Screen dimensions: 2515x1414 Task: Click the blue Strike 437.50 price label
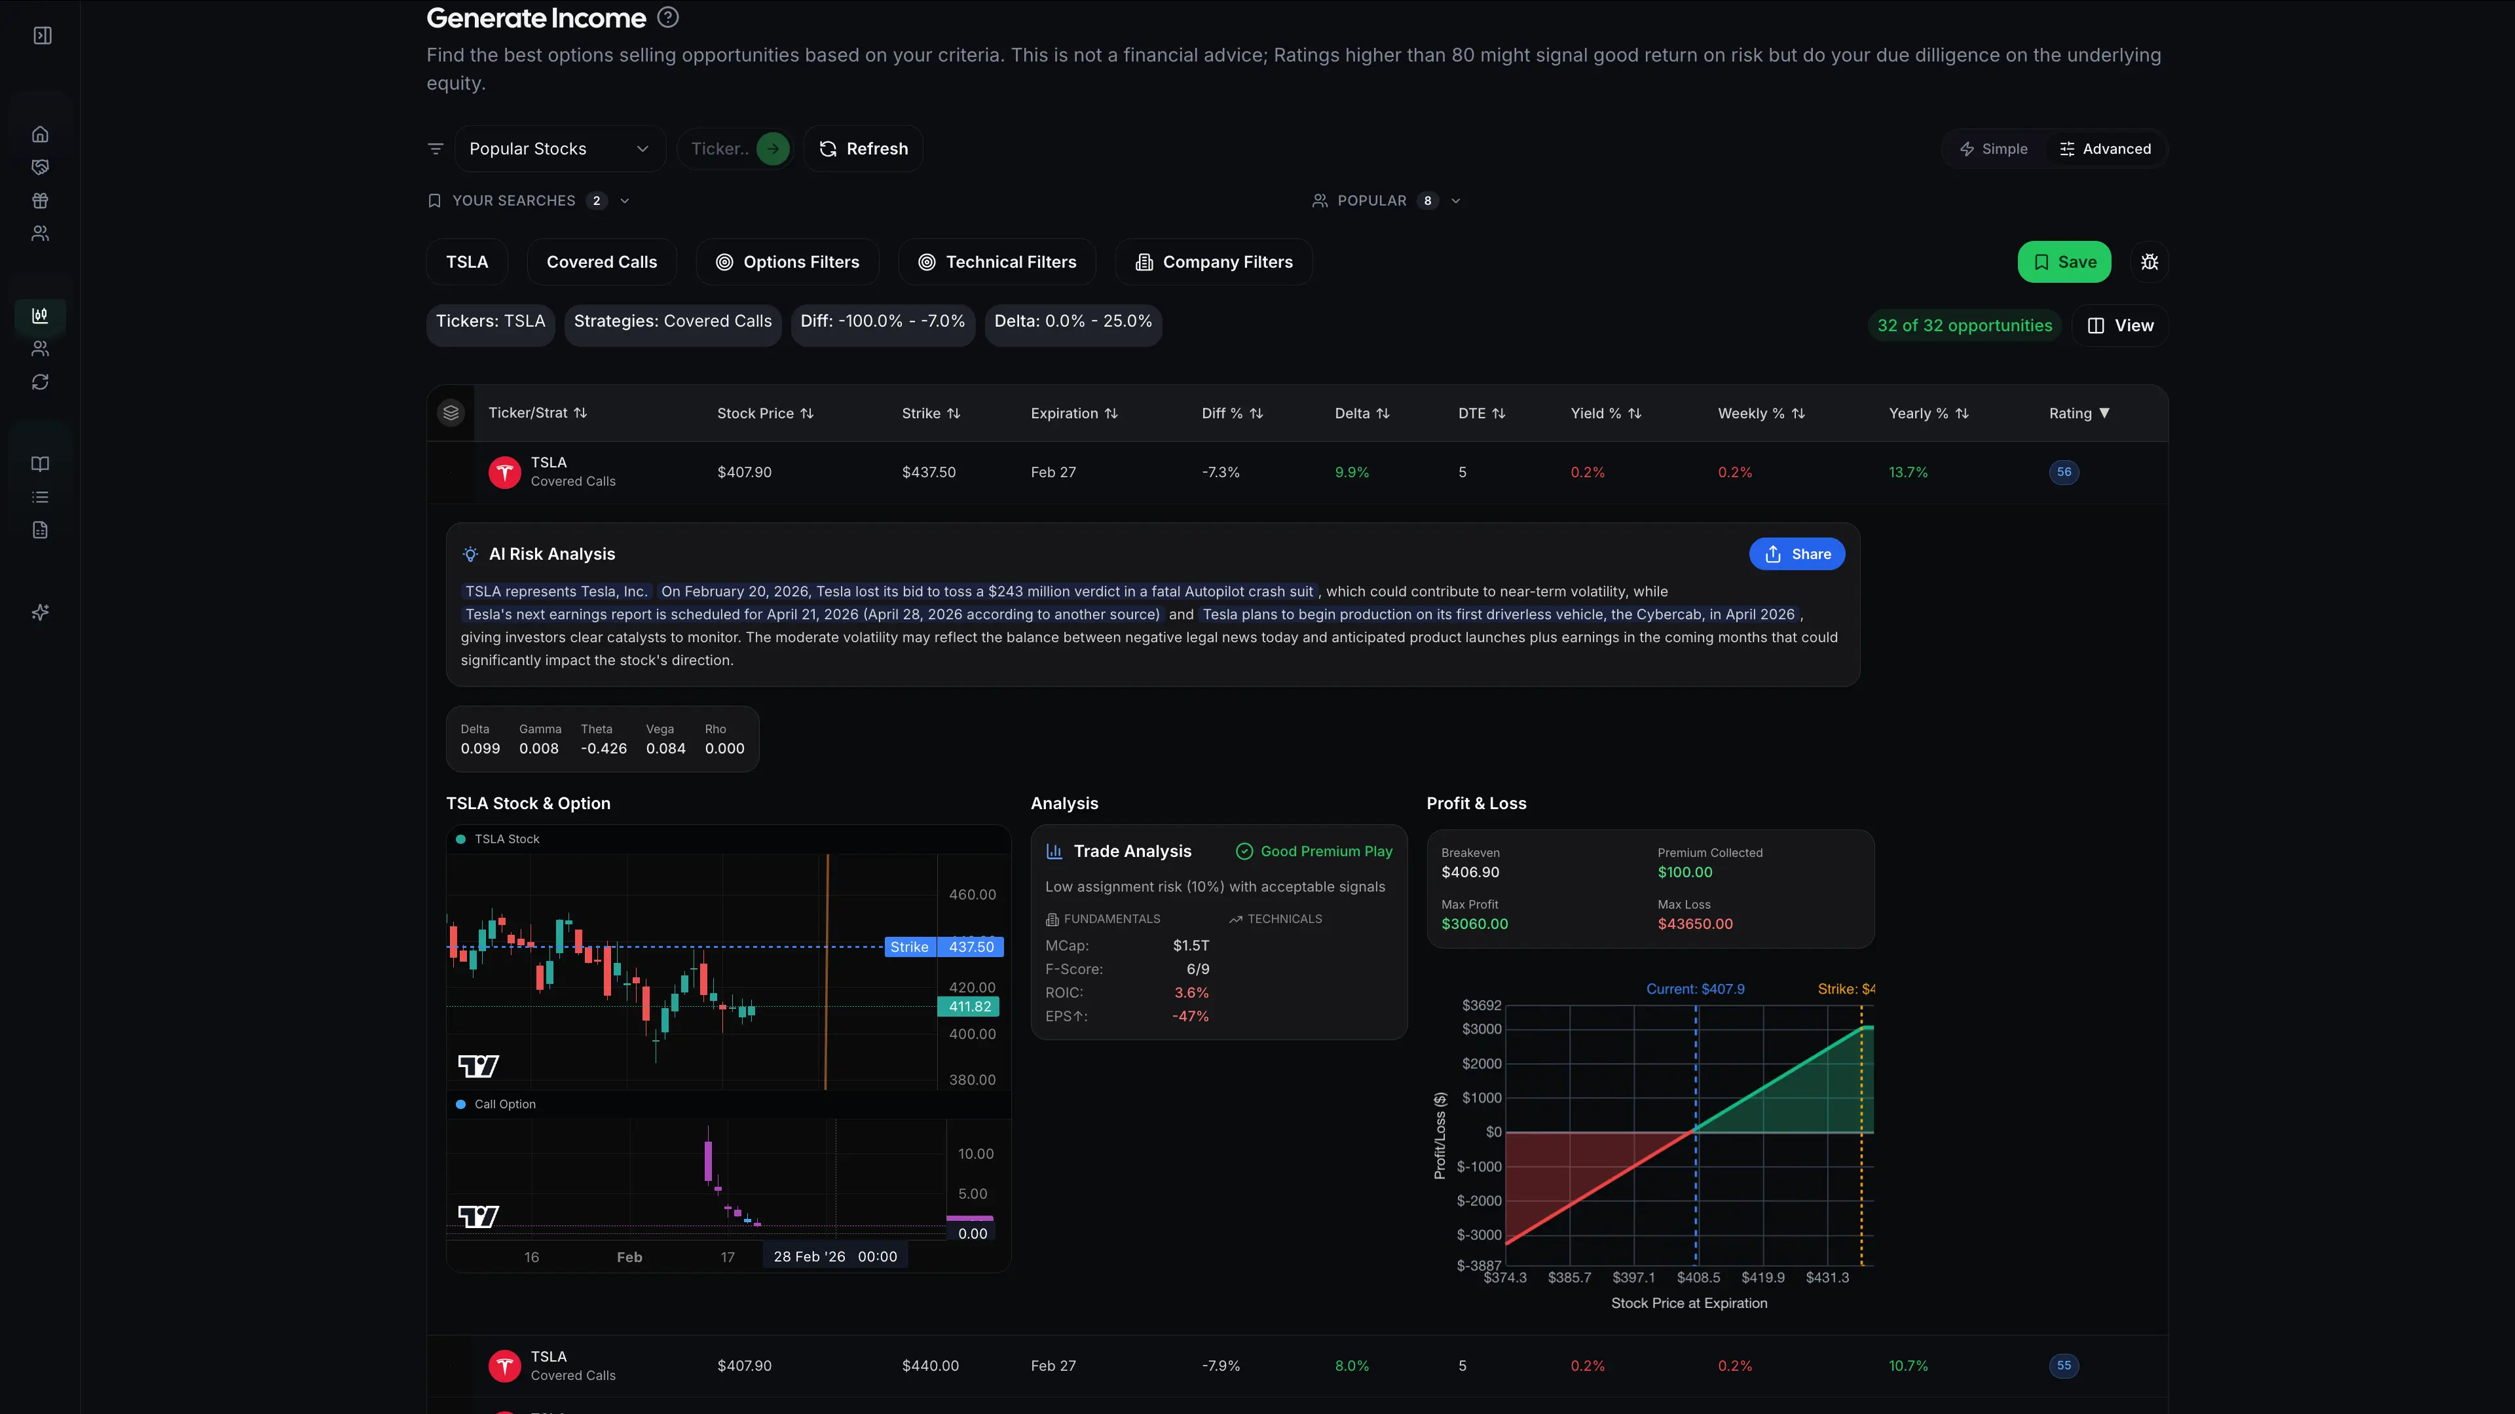(944, 947)
